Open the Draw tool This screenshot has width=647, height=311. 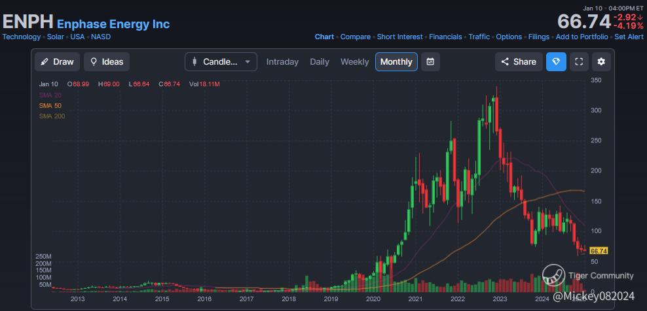tap(58, 62)
